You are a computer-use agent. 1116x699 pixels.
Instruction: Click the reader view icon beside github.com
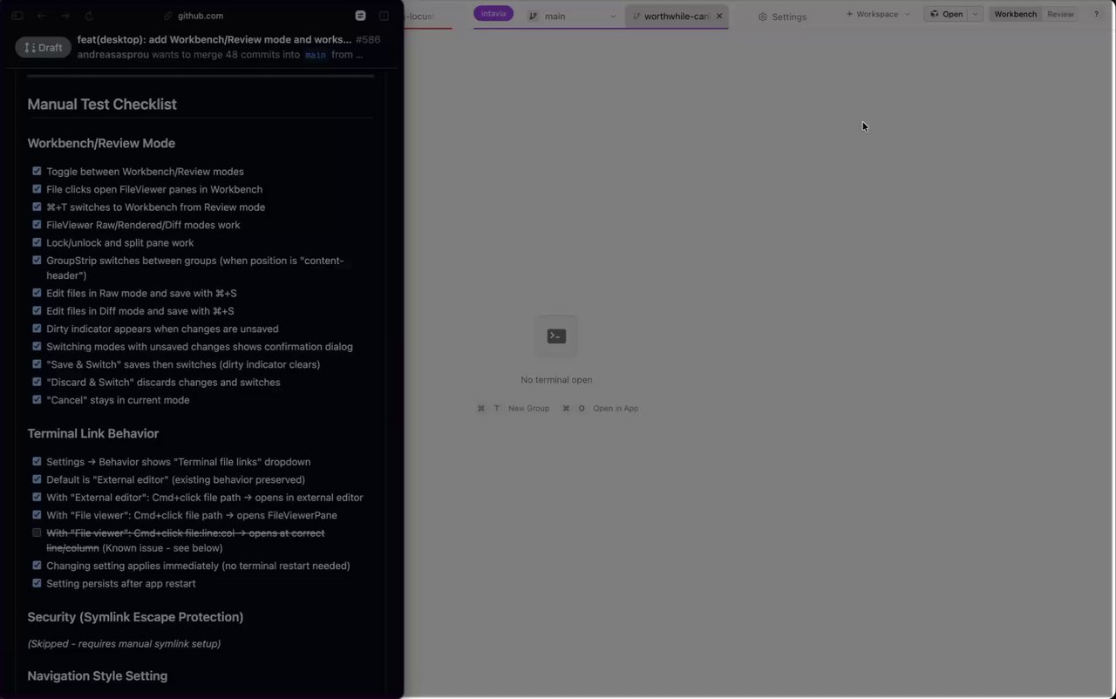[360, 16]
